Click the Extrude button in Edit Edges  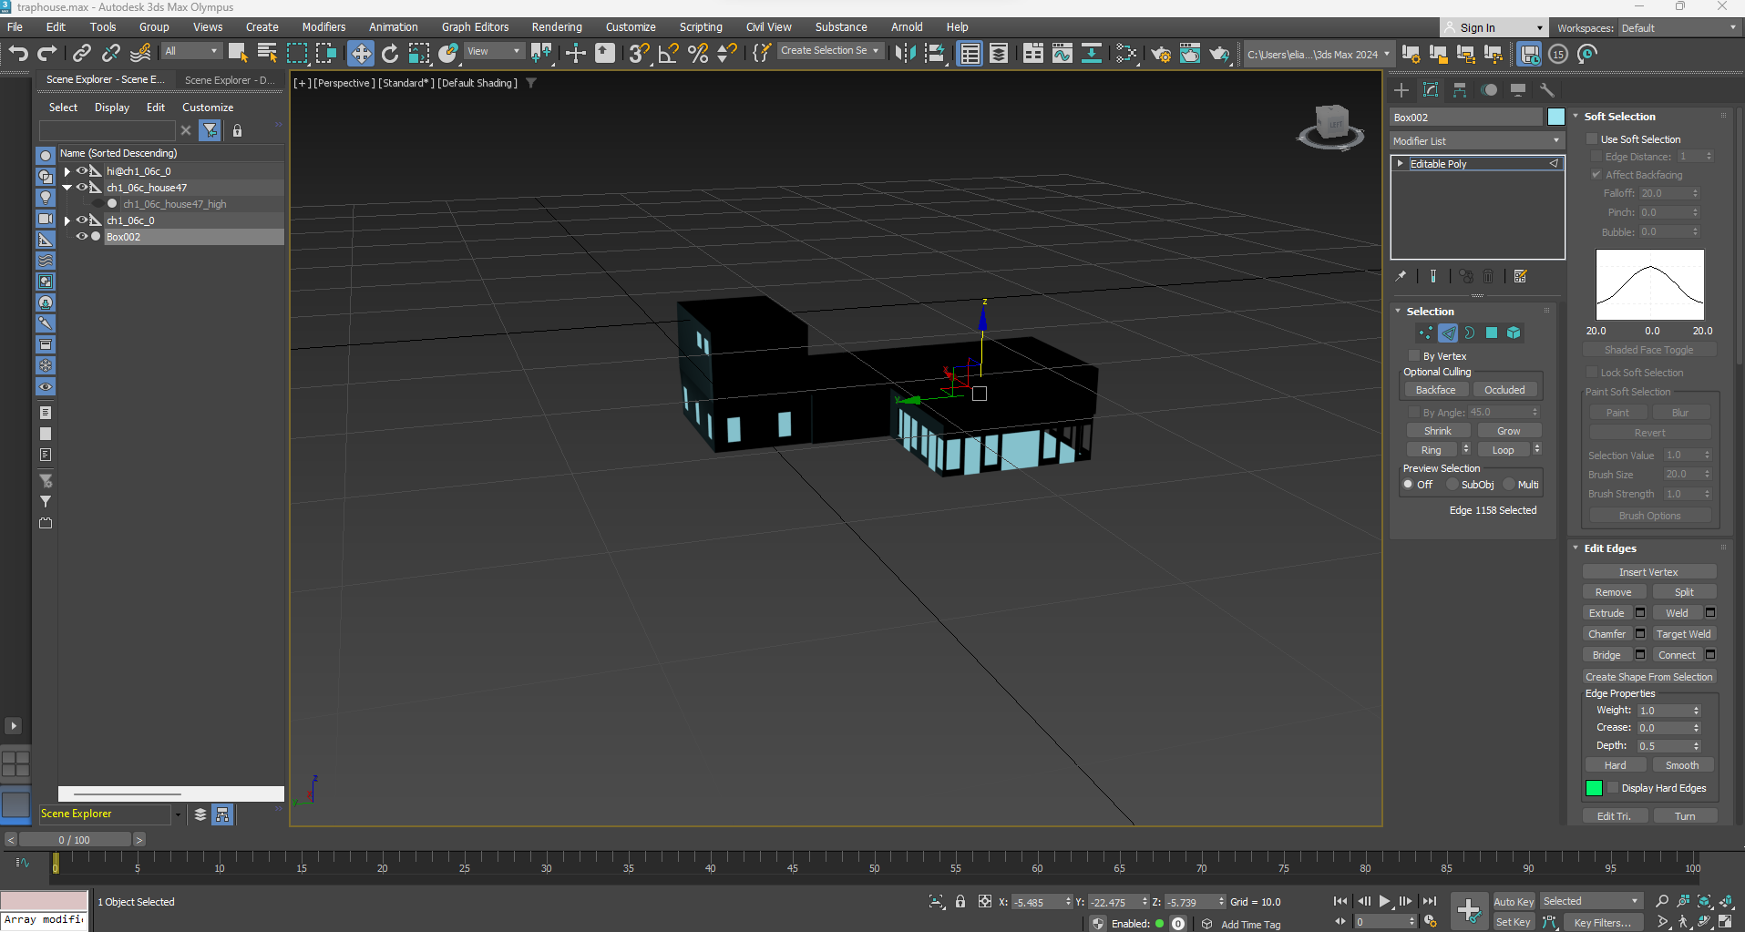1606,612
